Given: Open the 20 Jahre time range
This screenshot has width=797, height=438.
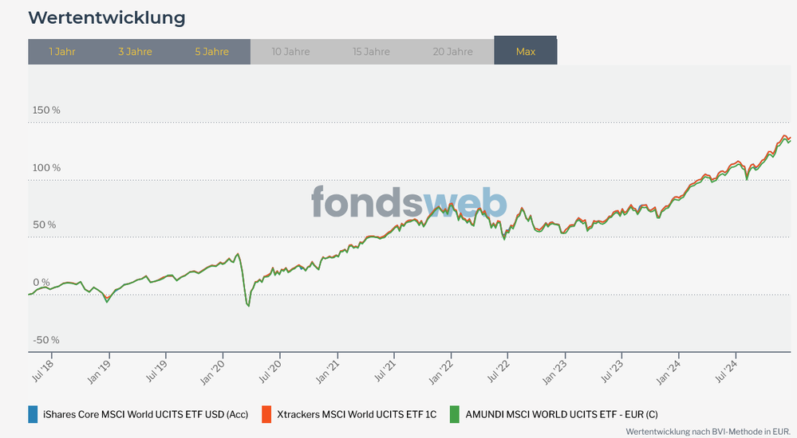Looking at the screenshot, I should pos(452,52).
